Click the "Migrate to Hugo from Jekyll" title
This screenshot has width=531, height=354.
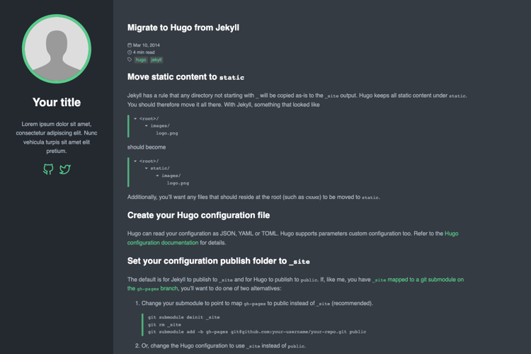click(183, 28)
